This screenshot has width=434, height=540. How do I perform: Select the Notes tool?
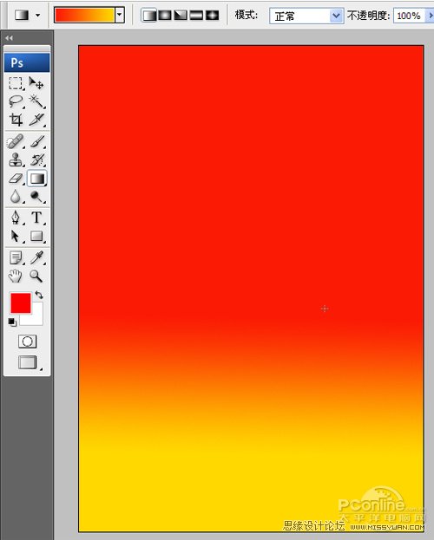pyautogui.click(x=16, y=257)
